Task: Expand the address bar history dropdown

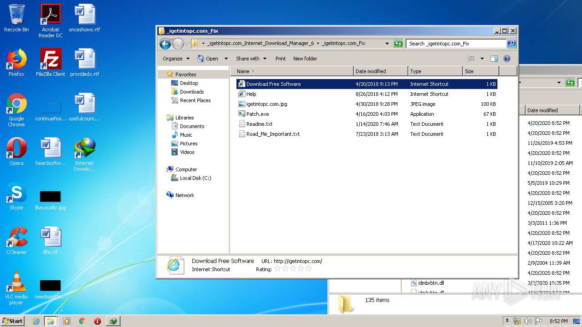Action: (387, 44)
